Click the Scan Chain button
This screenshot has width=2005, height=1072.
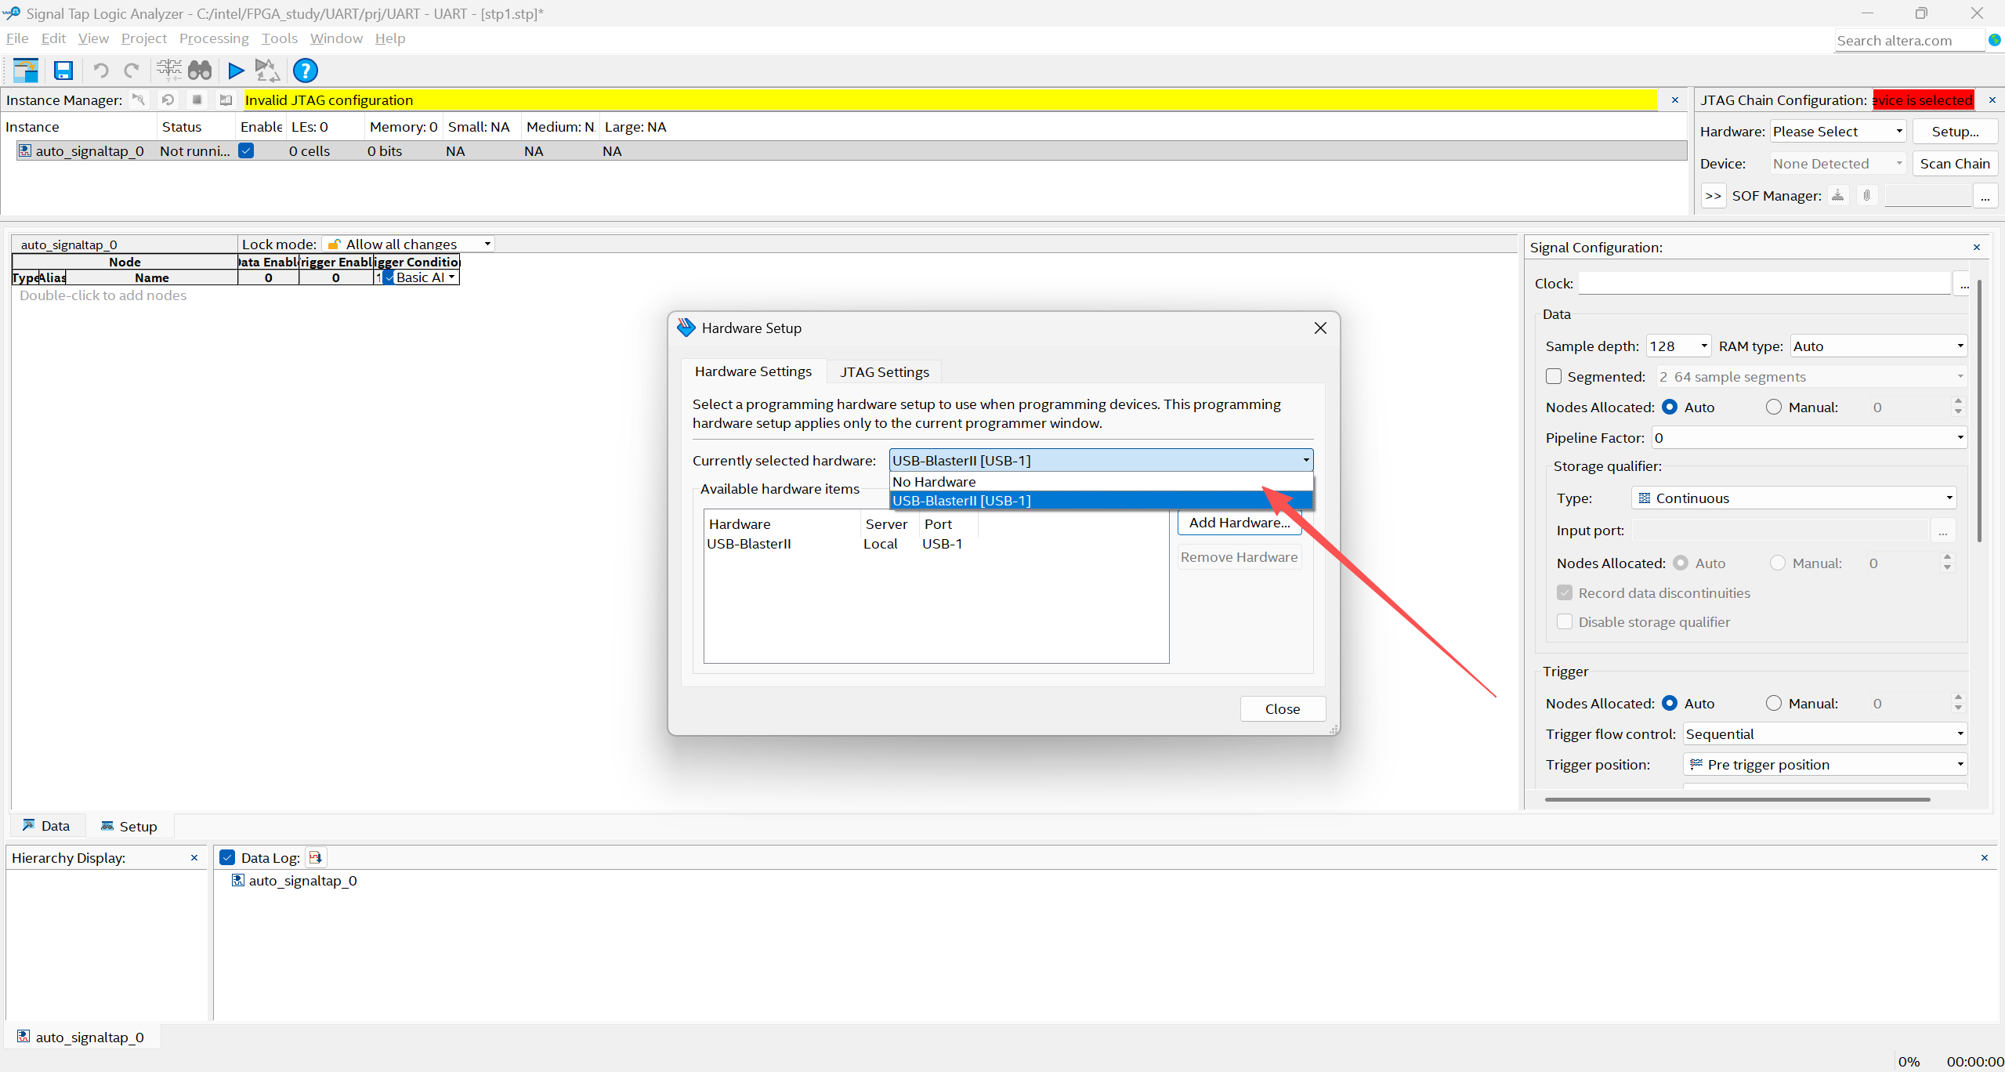tap(1955, 163)
